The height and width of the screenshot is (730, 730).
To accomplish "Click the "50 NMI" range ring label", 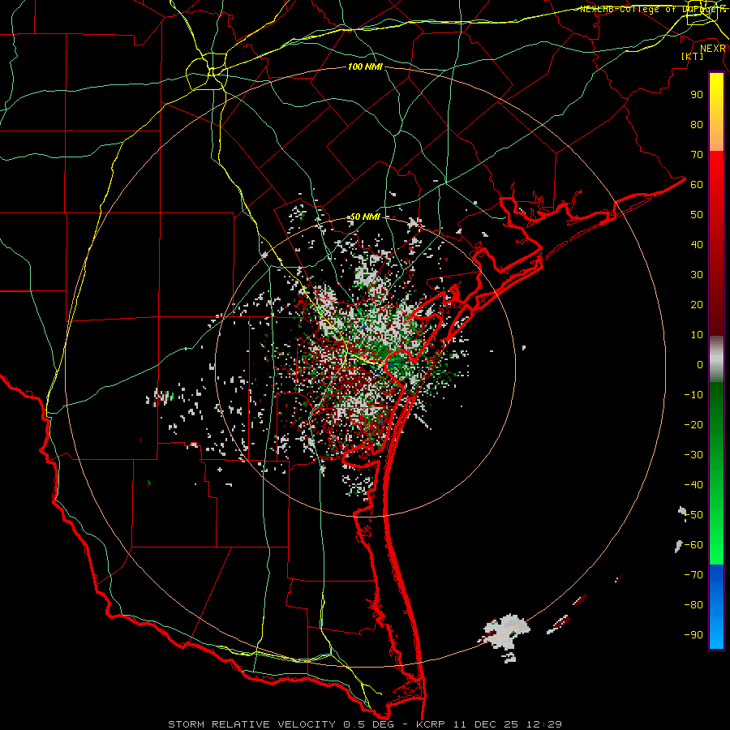I will [x=365, y=217].
